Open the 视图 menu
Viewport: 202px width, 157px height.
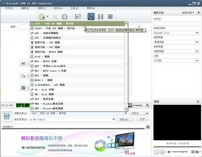42,8
